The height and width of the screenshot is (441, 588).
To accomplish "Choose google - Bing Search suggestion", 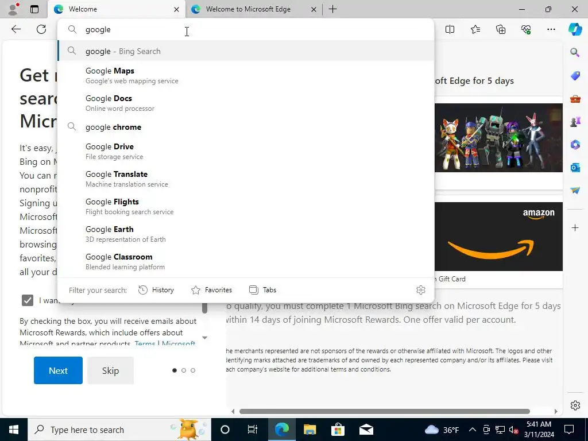I will pyautogui.click(x=246, y=51).
